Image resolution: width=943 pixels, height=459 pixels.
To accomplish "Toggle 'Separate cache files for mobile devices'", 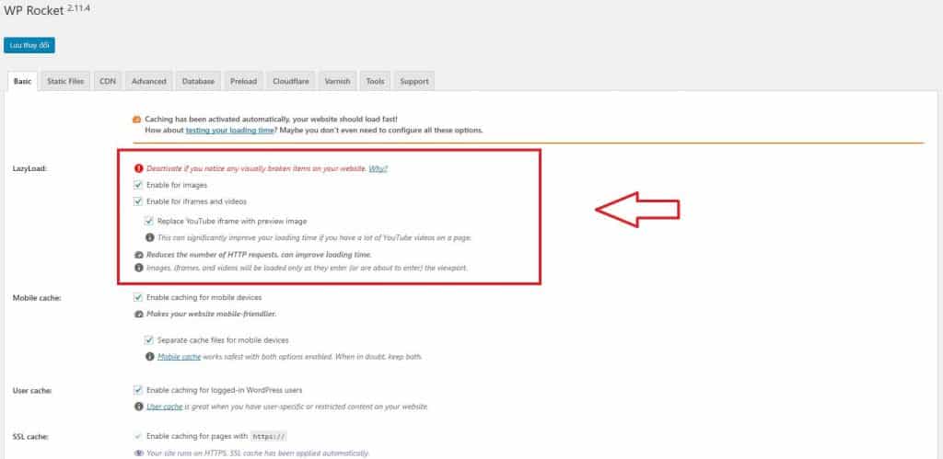I will [148, 340].
